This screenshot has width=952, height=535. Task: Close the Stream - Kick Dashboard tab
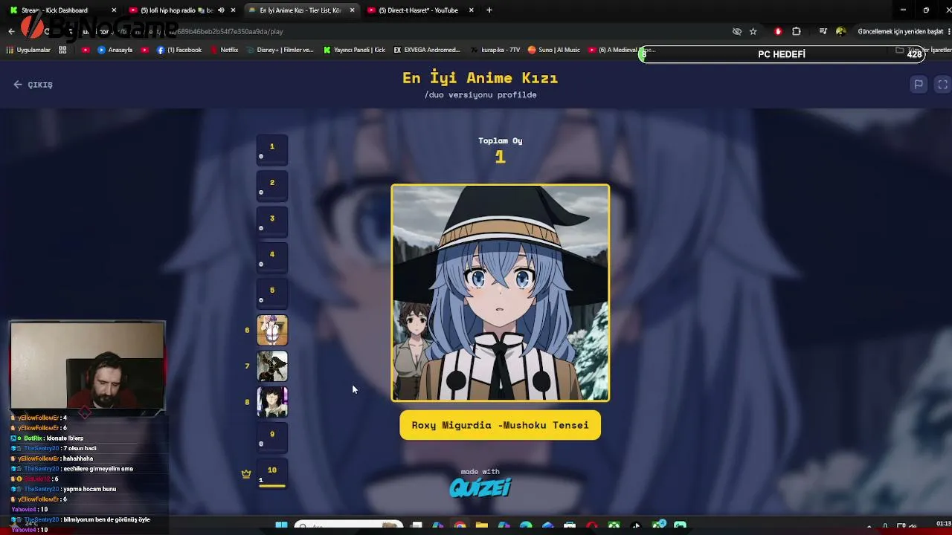(x=114, y=10)
